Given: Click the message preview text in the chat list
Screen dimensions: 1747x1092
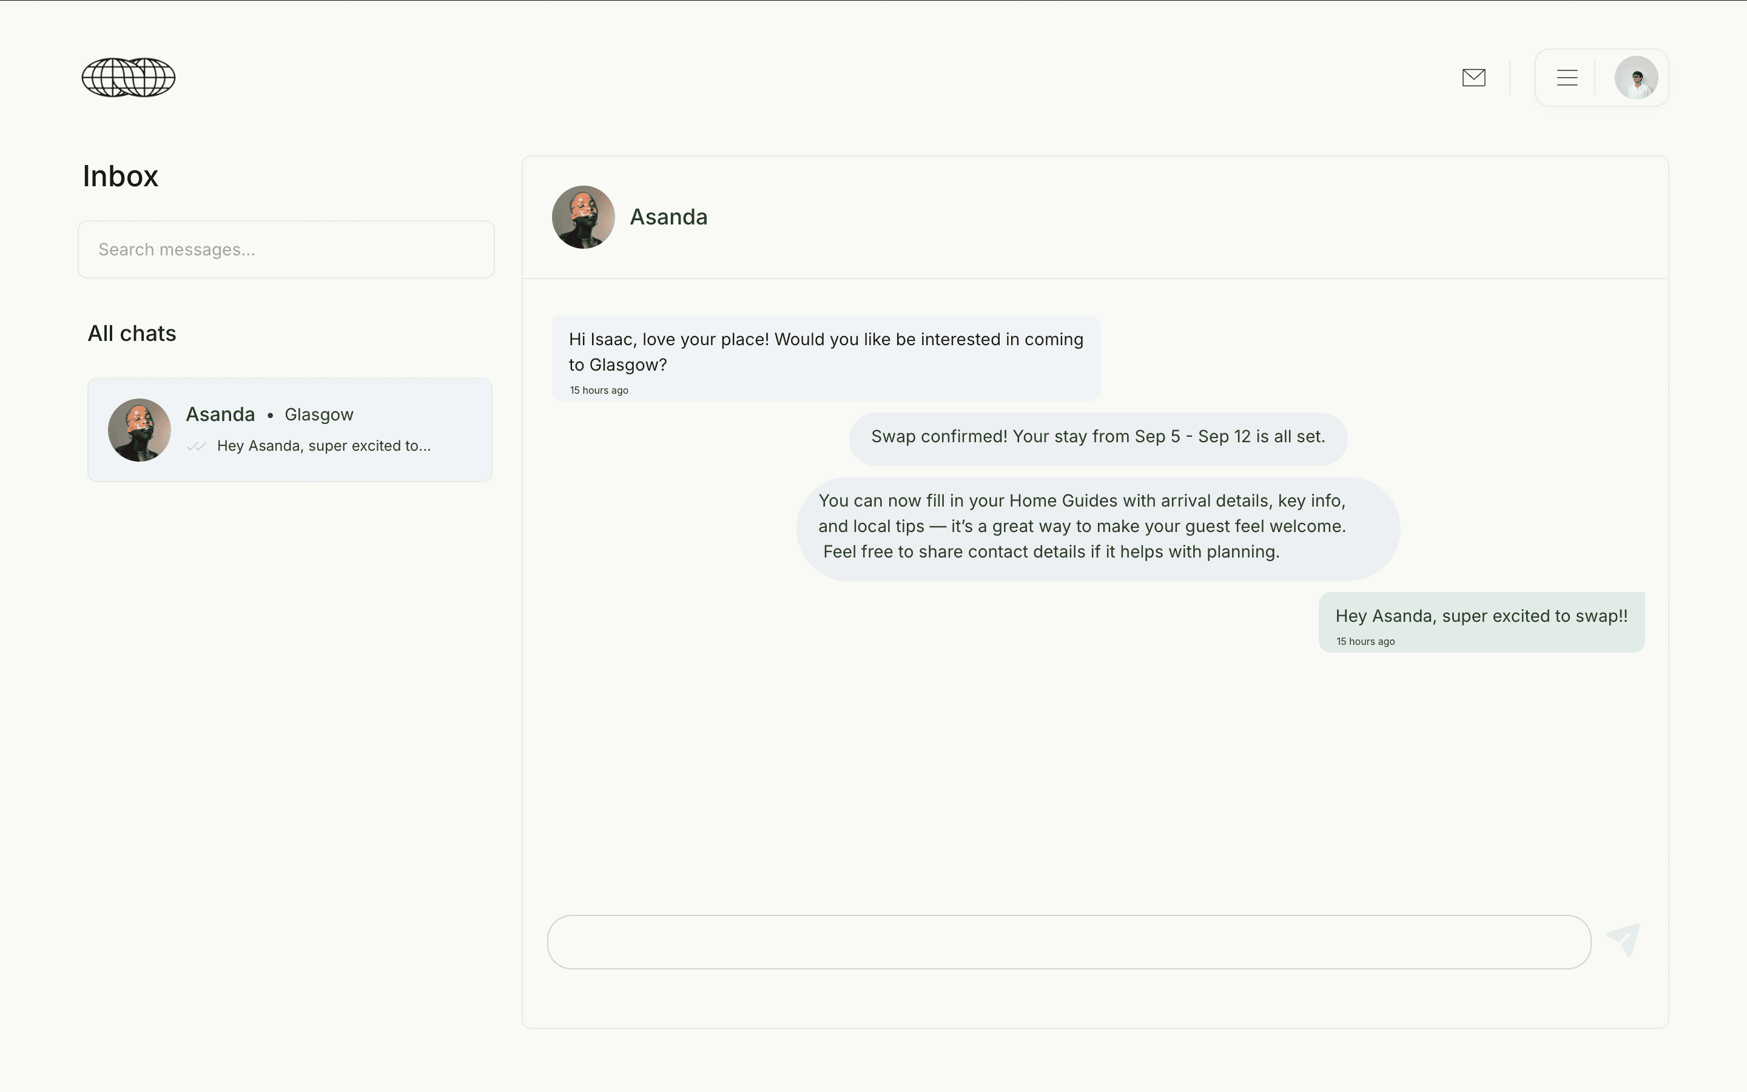Looking at the screenshot, I should pyautogui.click(x=323, y=447).
